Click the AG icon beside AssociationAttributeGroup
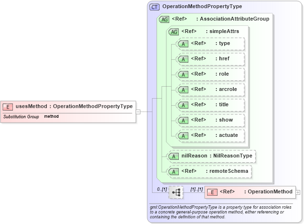This screenshot has height=224, width=304. (164, 20)
